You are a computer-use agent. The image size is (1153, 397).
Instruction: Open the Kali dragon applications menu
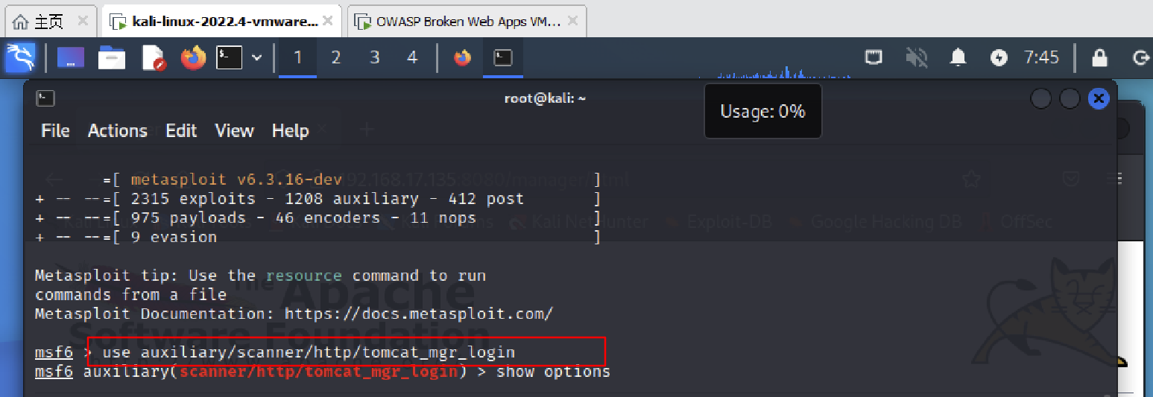[20, 58]
